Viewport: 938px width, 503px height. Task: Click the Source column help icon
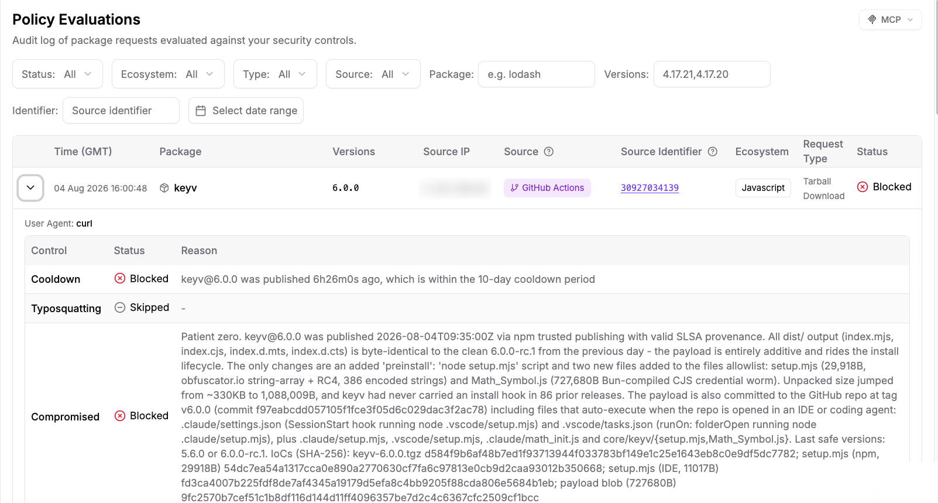click(x=549, y=152)
